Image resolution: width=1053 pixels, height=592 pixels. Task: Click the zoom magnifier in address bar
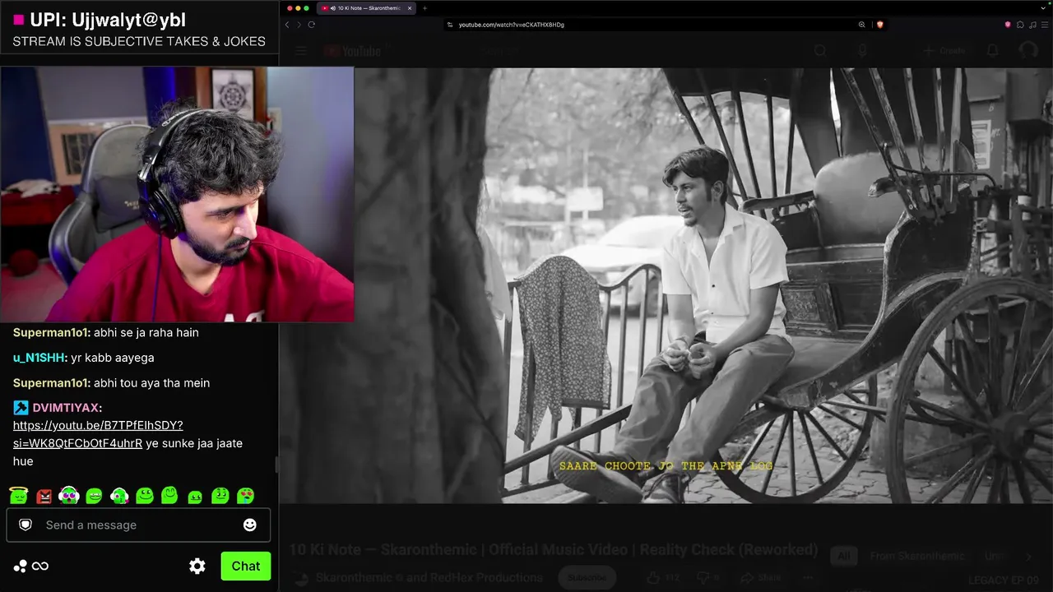[x=861, y=25]
